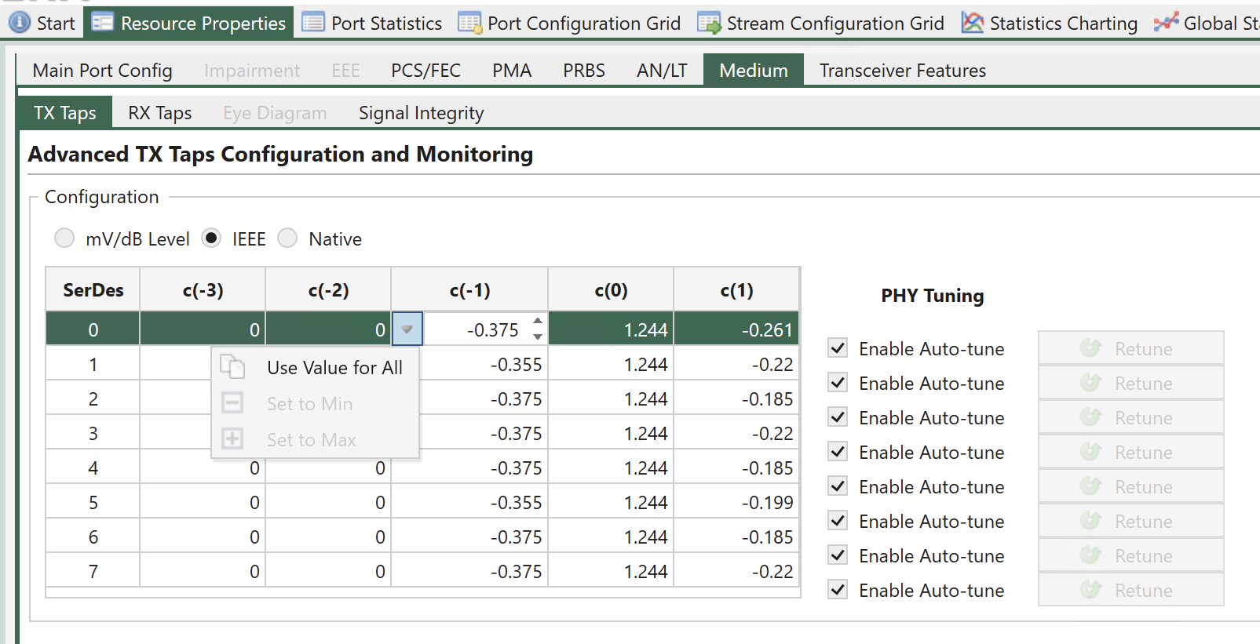Toggle Enable Auto-tune for SerDes 1
This screenshot has height=644, width=1260.
tap(838, 382)
